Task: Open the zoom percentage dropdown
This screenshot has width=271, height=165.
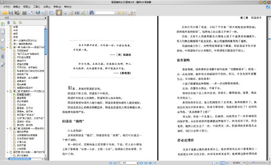Action: coord(244,163)
